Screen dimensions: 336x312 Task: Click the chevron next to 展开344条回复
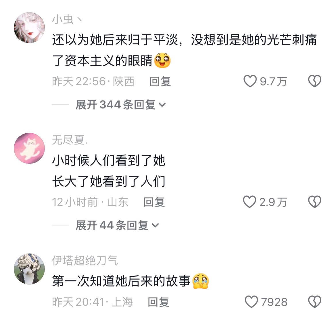(x=162, y=105)
